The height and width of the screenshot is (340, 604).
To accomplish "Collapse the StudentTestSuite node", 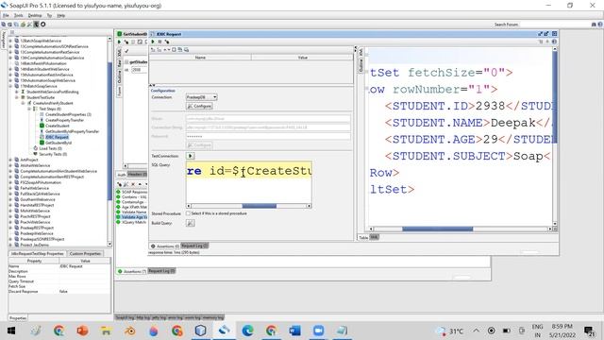I will tap(17, 97).
